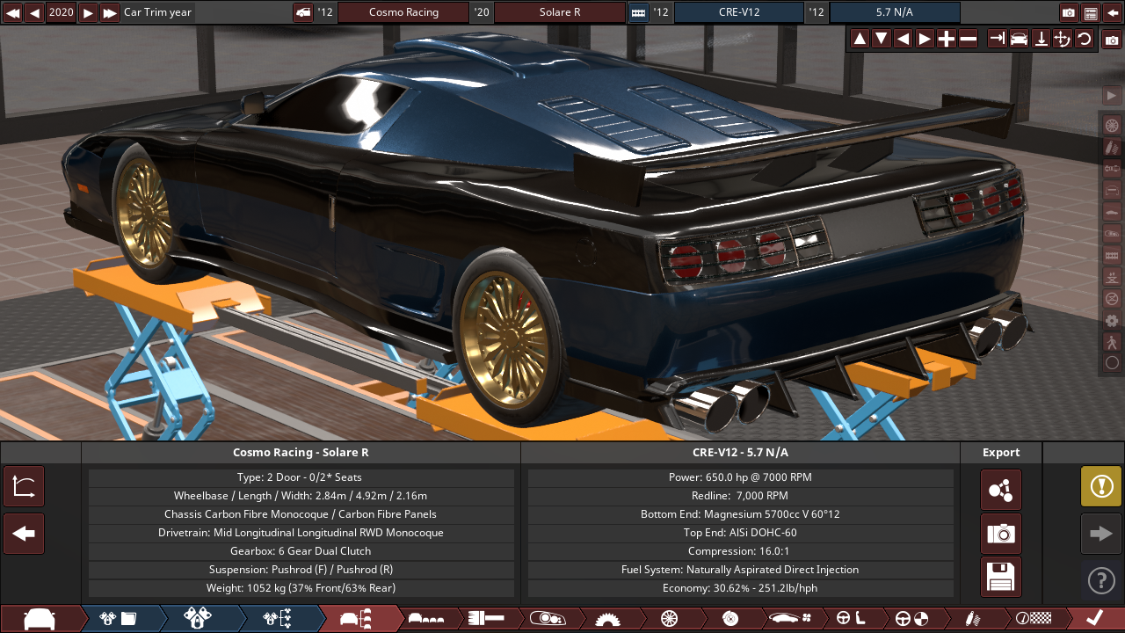This screenshot has height=633, width=1125.
Task: Open the car model tab at bottom left
Action: pyautogui.click(x=40, y=618)
